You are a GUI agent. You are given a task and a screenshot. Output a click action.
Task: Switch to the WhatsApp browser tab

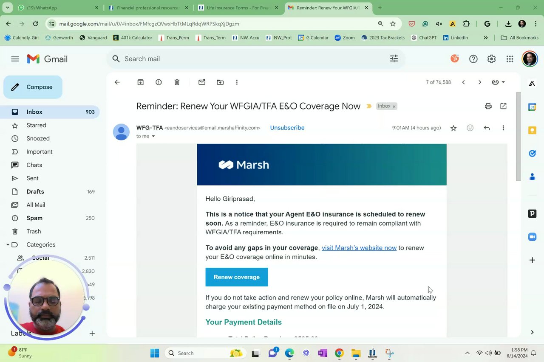[59, 8]
